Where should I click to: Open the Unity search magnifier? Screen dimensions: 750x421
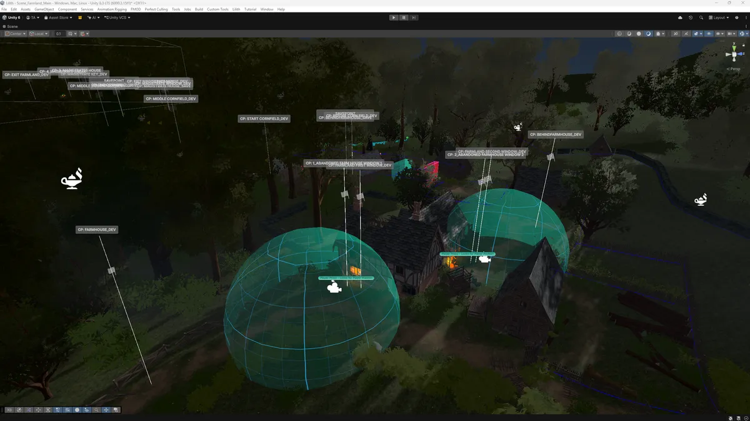pyautogui.click(x=701, y=17)
